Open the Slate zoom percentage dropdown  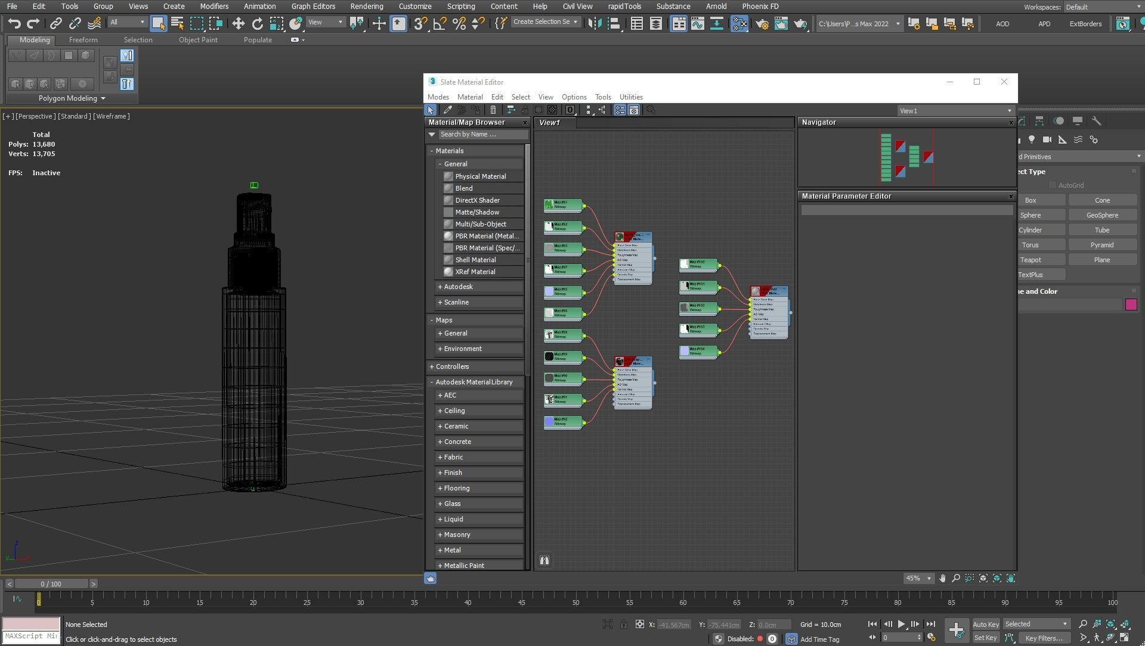[918, 578]
